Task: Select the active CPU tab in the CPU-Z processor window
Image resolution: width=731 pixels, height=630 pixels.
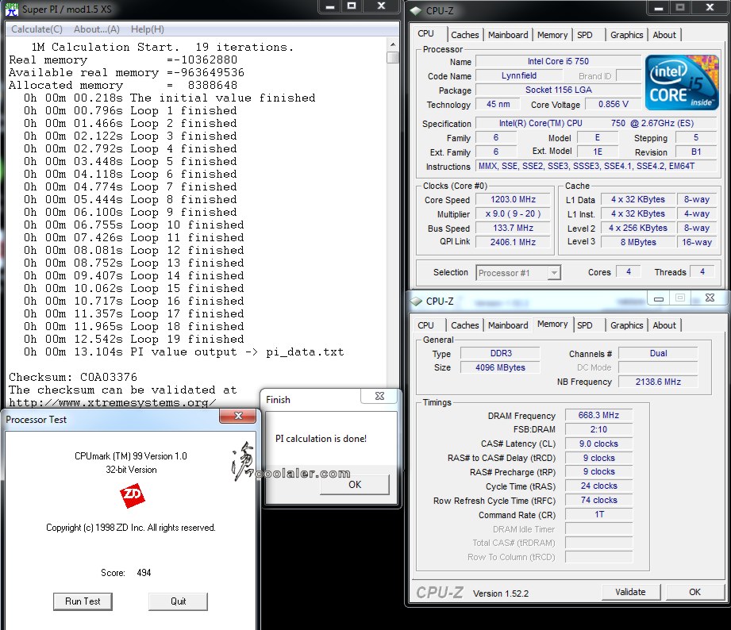Action: [425, 33]
